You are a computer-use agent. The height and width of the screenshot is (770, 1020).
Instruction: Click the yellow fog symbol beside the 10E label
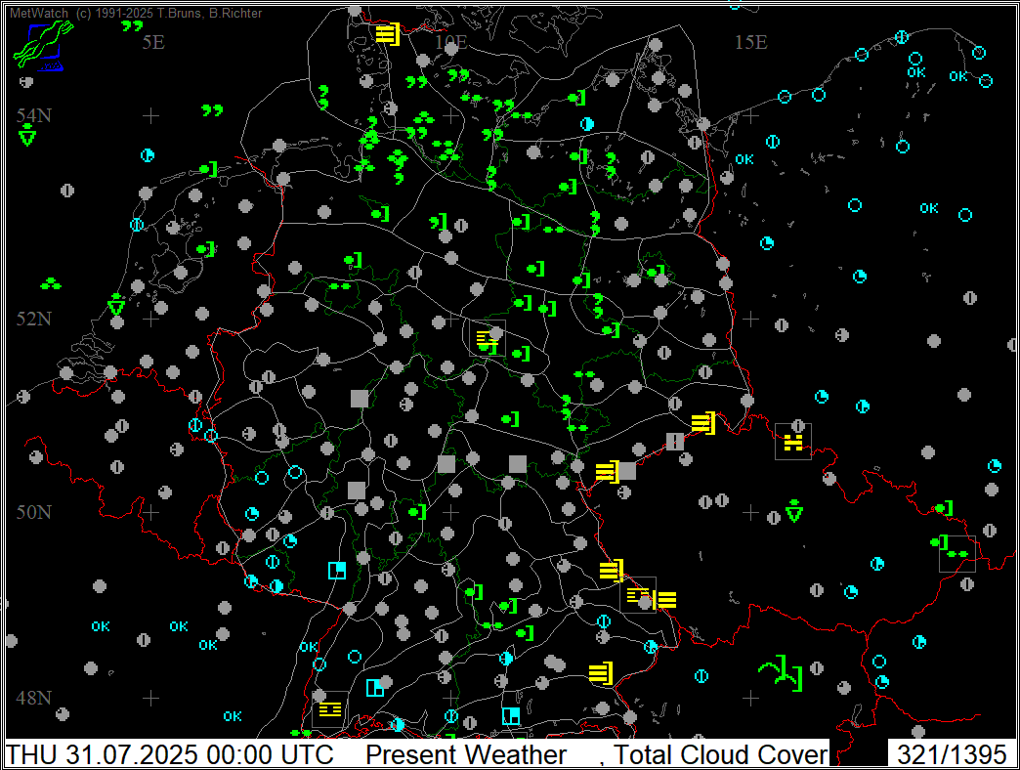(388, 33)
